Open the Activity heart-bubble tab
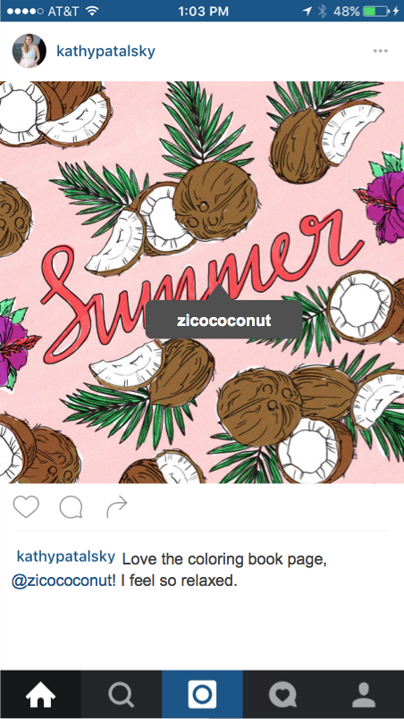The image size is (404, 719). pyautogui.click(x=282, y=694)
